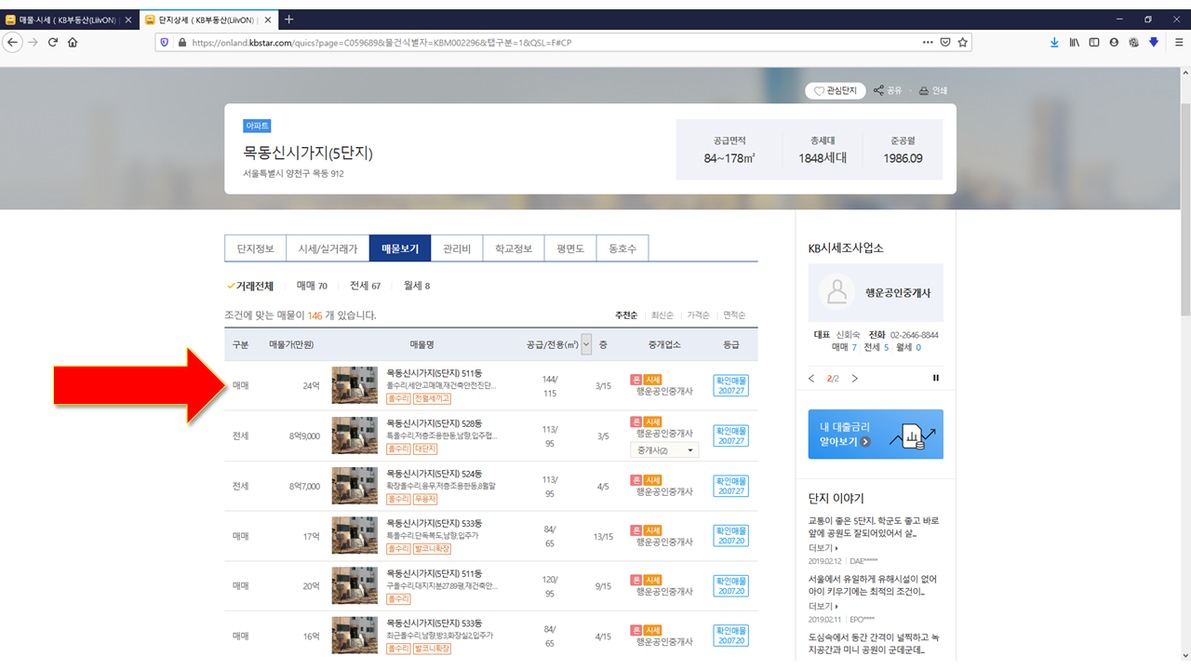
Task: Click 확인매물 badge on 8억7,000 listing
Action: click(x=731, y=486)
